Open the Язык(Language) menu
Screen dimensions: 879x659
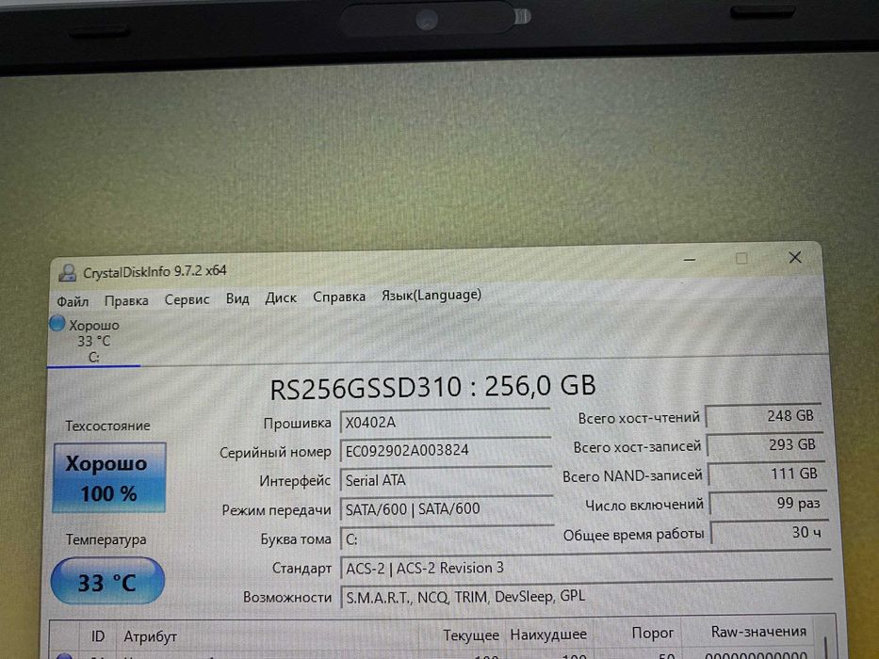pos(431,295)
